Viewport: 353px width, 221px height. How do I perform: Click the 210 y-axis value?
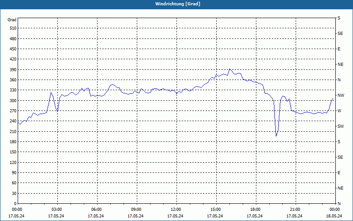pyautogui.click(x=13, y=131)
